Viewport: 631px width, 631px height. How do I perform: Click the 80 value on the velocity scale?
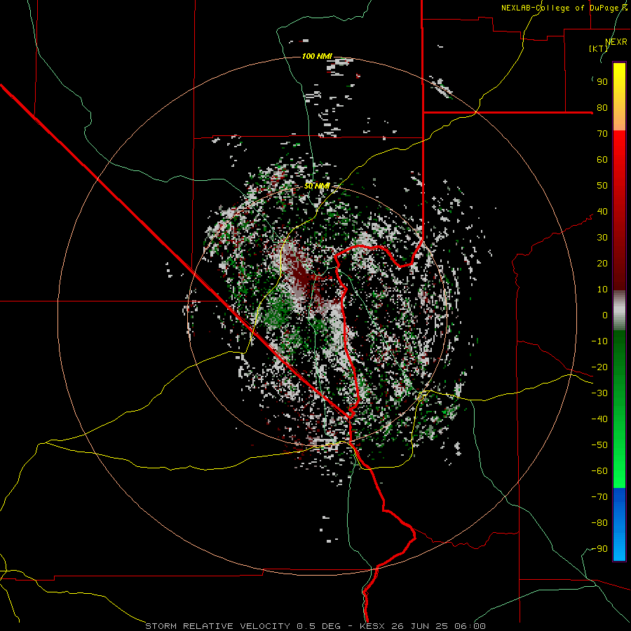coord(602,108)
